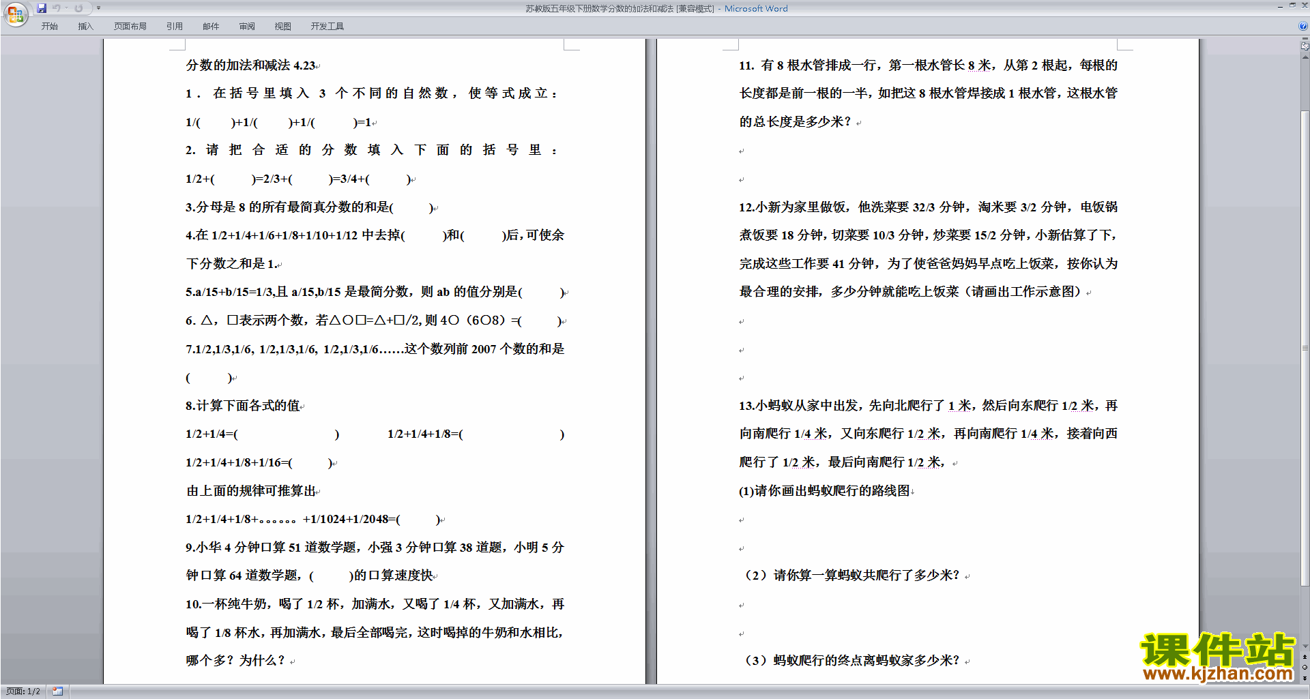Expand the undo history dropdown arrow
The image size is (1310, 699).
click(x=66, y=8)
